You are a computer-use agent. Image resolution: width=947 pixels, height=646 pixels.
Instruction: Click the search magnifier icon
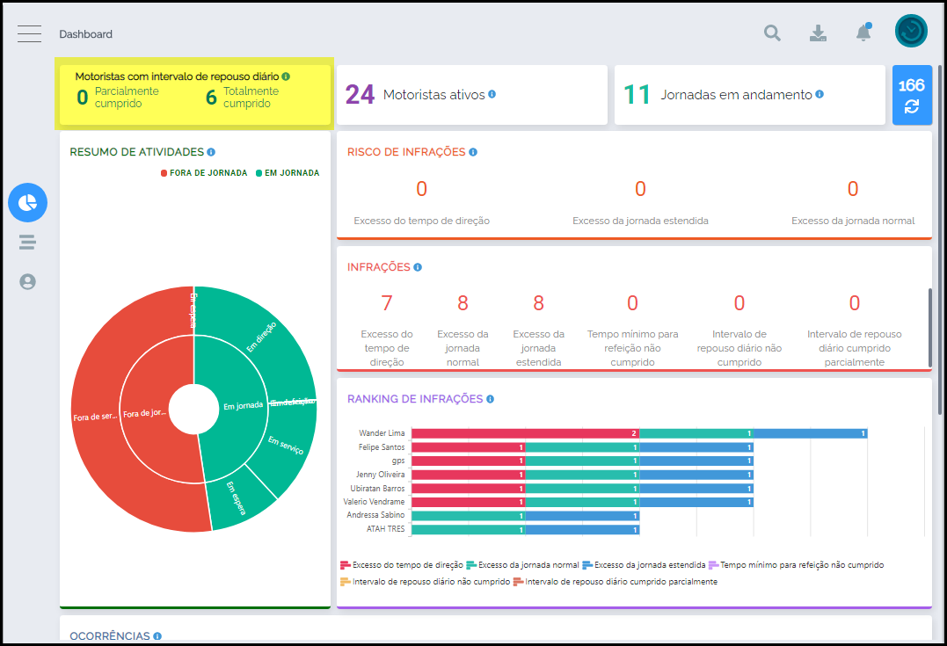(x=772, y=33)
